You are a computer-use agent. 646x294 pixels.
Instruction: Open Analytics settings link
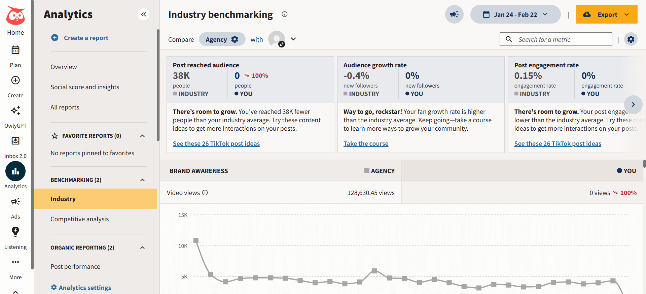pos(85,288)
